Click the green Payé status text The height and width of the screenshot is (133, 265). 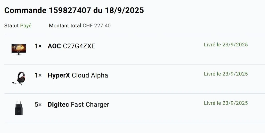(26, 26)
